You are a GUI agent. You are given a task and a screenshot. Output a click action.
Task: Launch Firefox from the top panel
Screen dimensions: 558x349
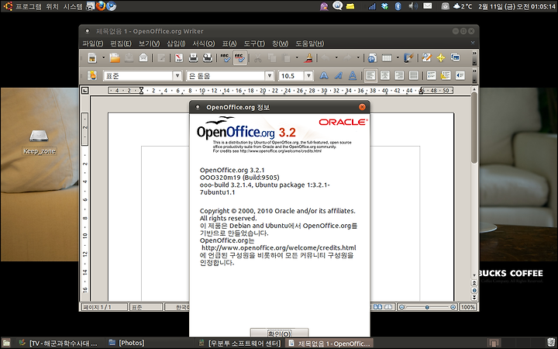(101, 5)
